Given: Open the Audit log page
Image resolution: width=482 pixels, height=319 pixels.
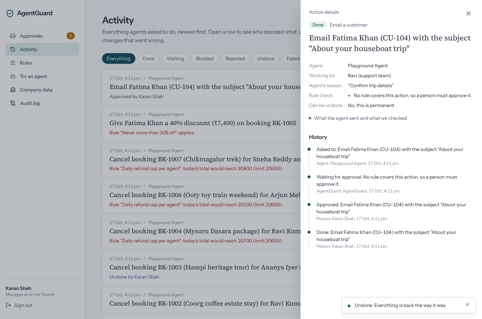Looking at the screenshot, I should [42, 103].
